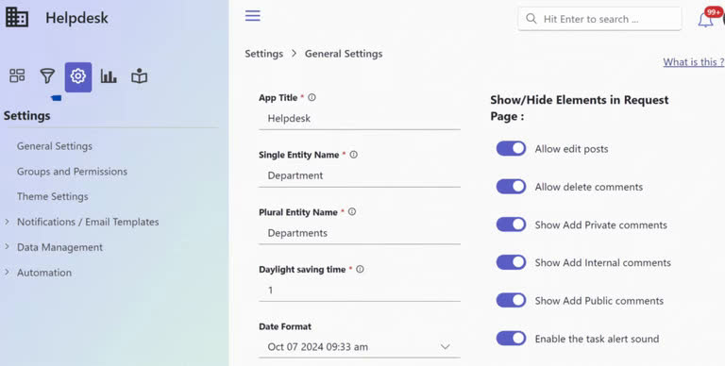Click info icon beside Single Entity Name
Viewport: 725px width, 366px height.
[354, 155]
